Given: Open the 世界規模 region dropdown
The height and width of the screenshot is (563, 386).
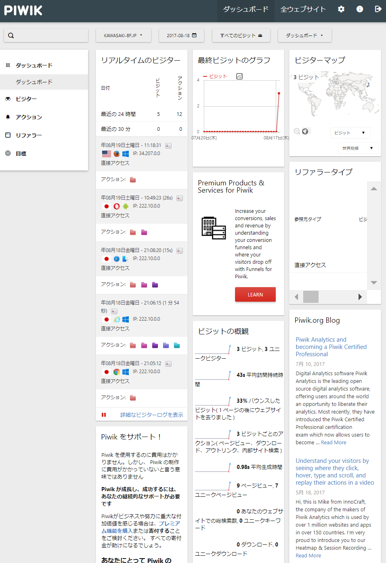Looking at the screenshot, I should [x=358, y=148].
